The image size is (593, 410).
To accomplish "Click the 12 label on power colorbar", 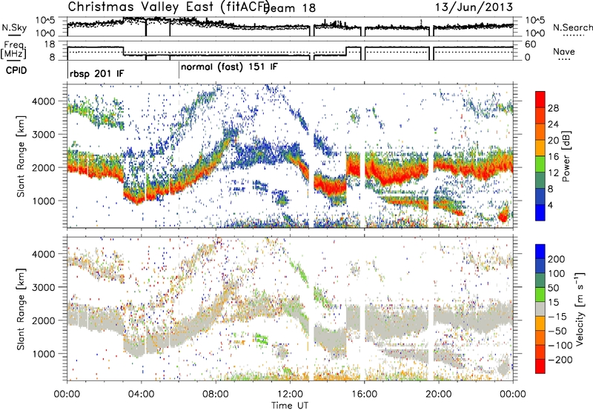I will [553, 173].
